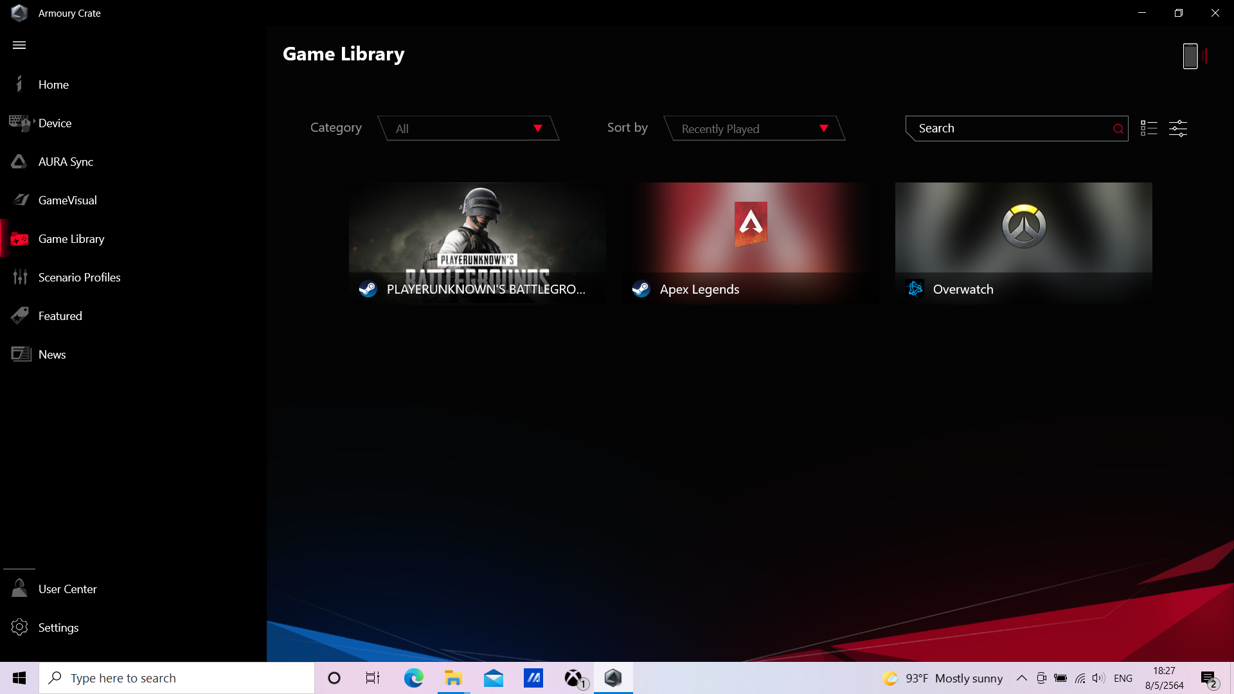Click the Apex Legends title text
This screenshot has height=694, width=1234.
[x=699, y=289]
